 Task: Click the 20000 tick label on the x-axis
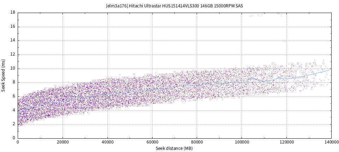pyautogui.click(x=63, y=142)
